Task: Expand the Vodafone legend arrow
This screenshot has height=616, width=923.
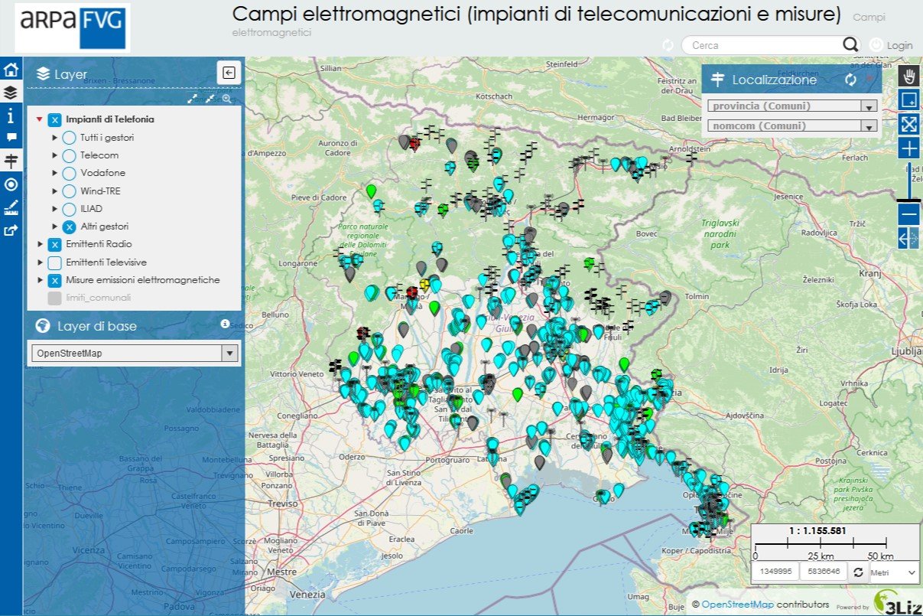Action: (55, 173)
